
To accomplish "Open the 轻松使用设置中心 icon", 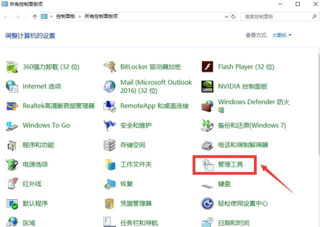I will coord(207,204).
